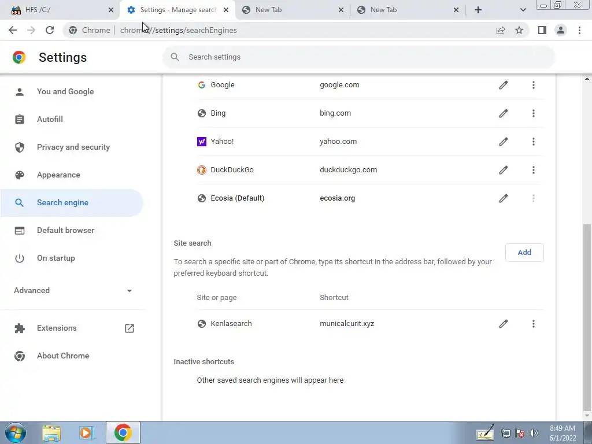Image resolution: width=592 pixels, height=444 pixels.
Task: Edit the Ecosia default engine entry
Action: coord(504,198)
